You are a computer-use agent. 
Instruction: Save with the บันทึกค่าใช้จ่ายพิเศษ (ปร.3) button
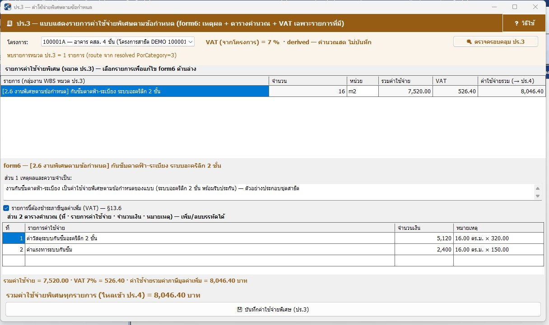[273, 310]
